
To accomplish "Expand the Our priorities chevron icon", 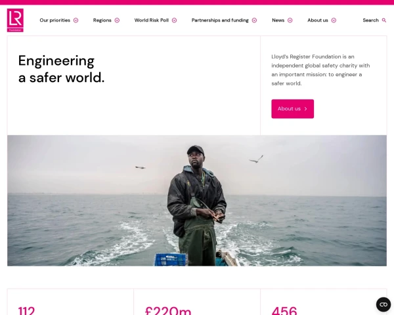I will point(76,20).
